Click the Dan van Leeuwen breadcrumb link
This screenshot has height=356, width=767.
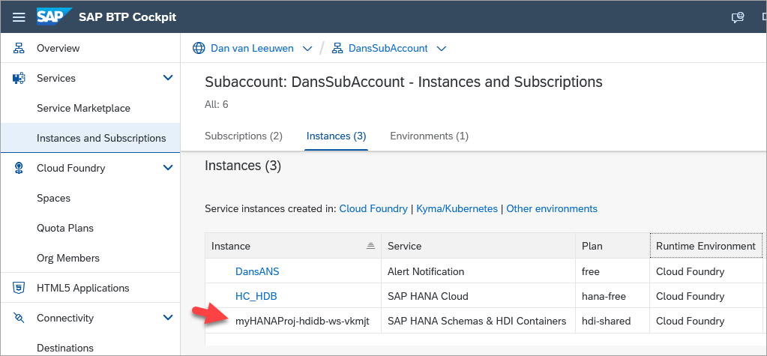(x=252, y=49)
